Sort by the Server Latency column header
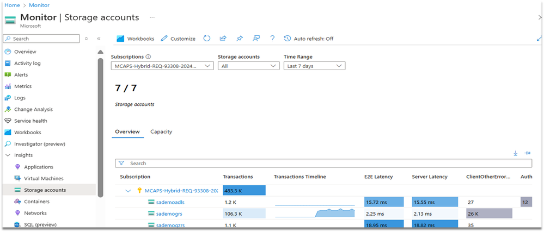The image size is (544, 232). coord(430,177)
